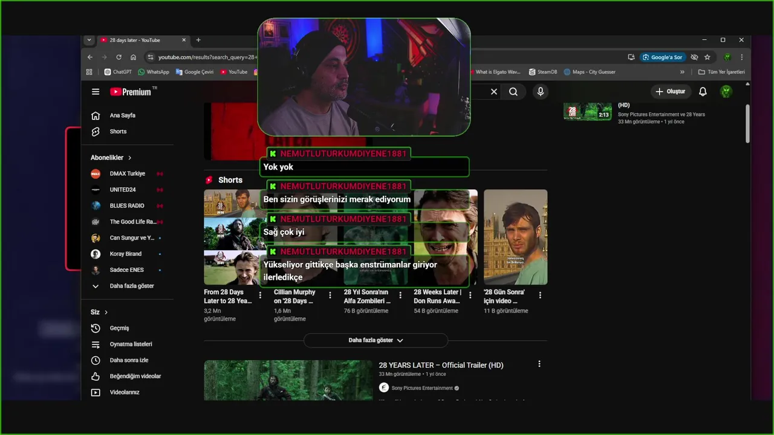
Task: Open Daha sonra izle watch later
Action: tap(129, 360)
